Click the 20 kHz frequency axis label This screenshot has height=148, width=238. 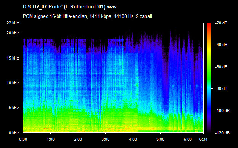pyautogui.click(x=13, y=33)
